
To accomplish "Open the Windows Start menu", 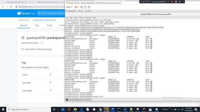I will (3, 109).
